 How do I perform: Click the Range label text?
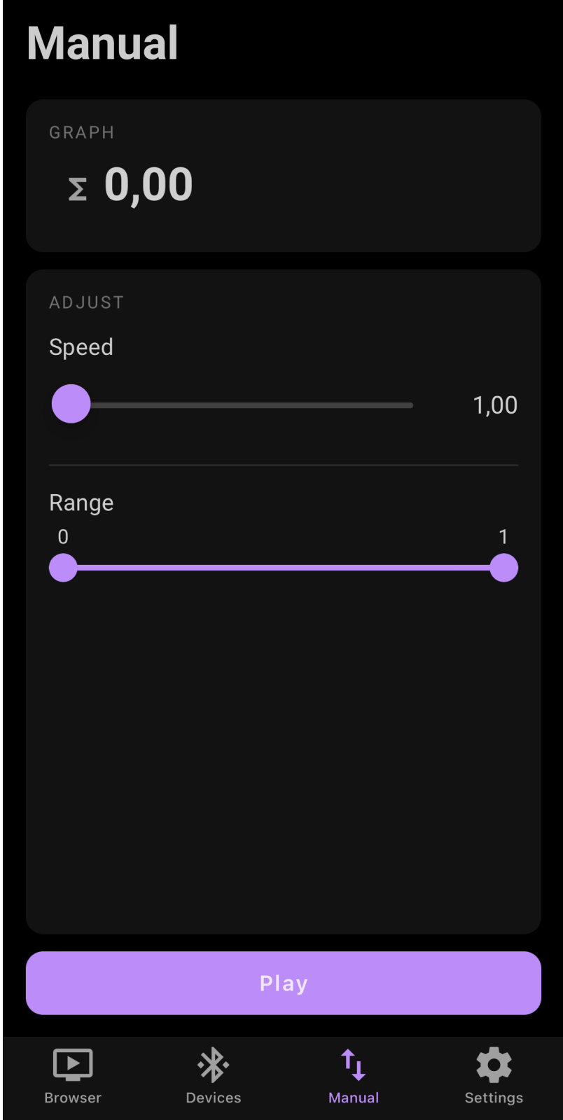[x=81, y=503]
